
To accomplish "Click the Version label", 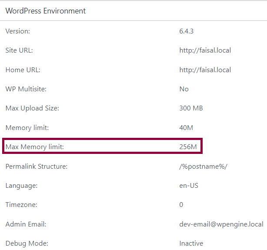I will point(18,31).
